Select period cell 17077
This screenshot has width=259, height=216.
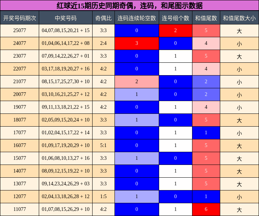(x=19, y=133)
